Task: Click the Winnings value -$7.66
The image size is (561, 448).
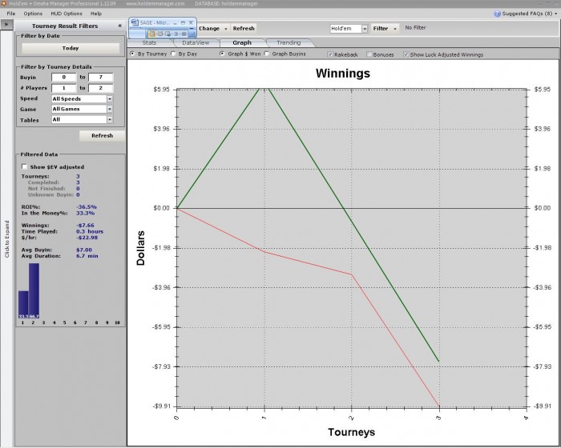Action: 85,226
